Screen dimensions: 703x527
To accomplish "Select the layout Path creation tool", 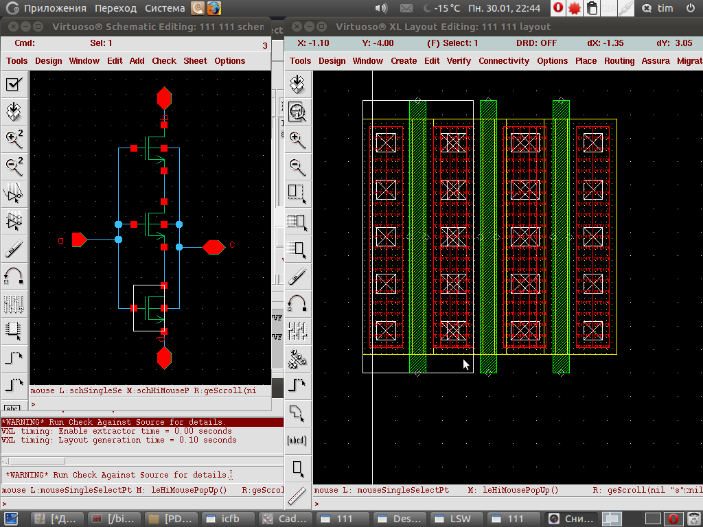I will point(297,385).
